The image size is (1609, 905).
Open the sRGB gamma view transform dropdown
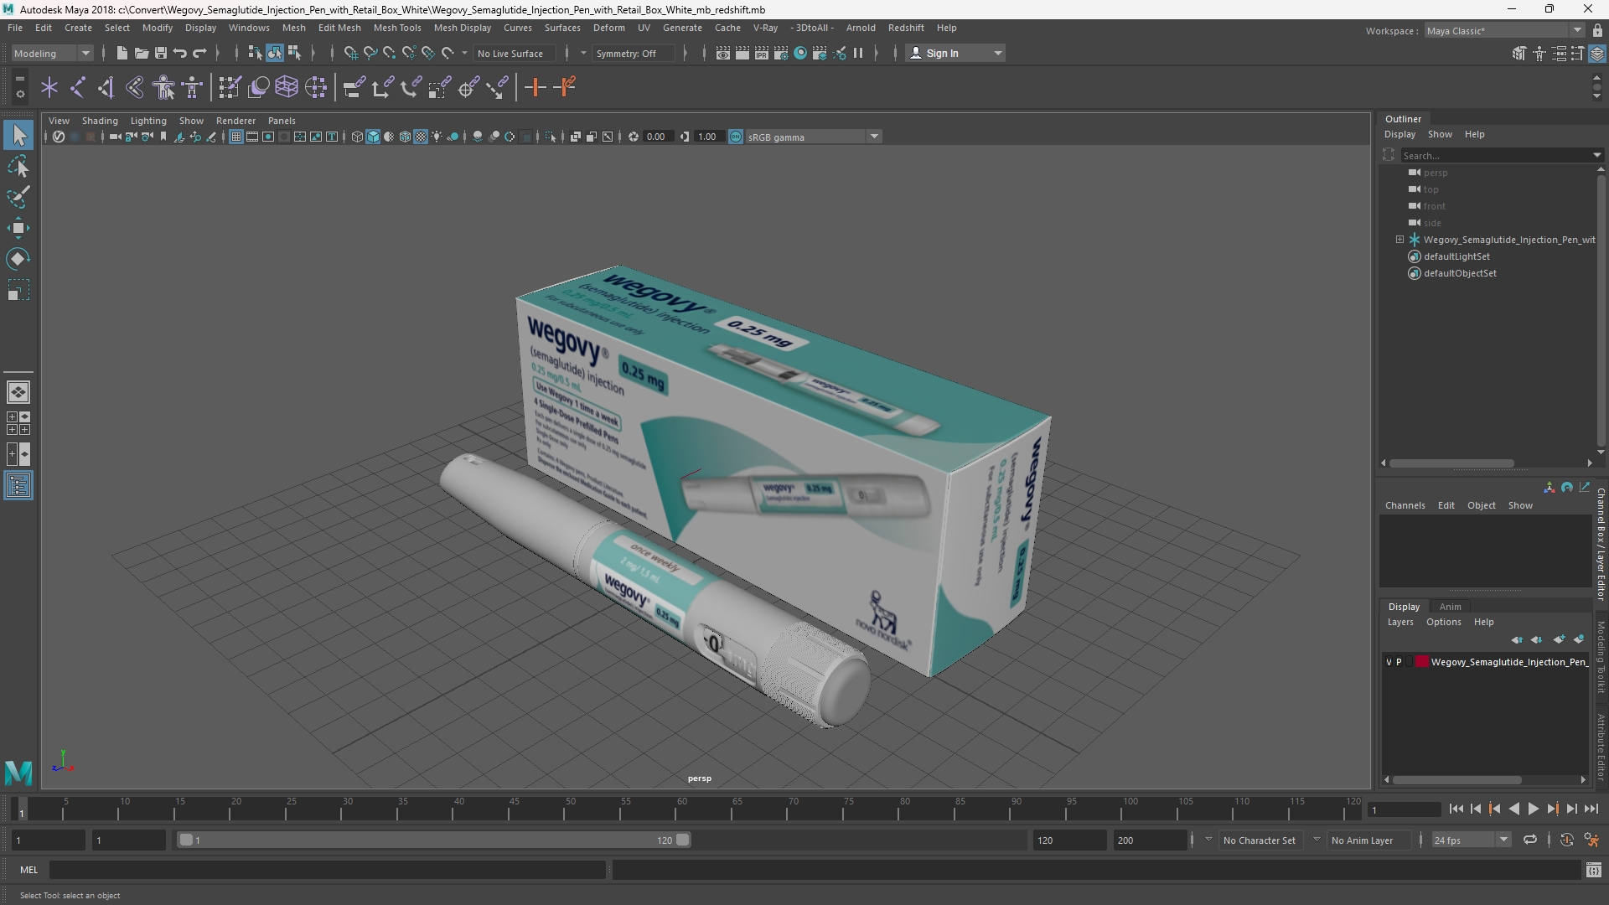pos(813,137)
